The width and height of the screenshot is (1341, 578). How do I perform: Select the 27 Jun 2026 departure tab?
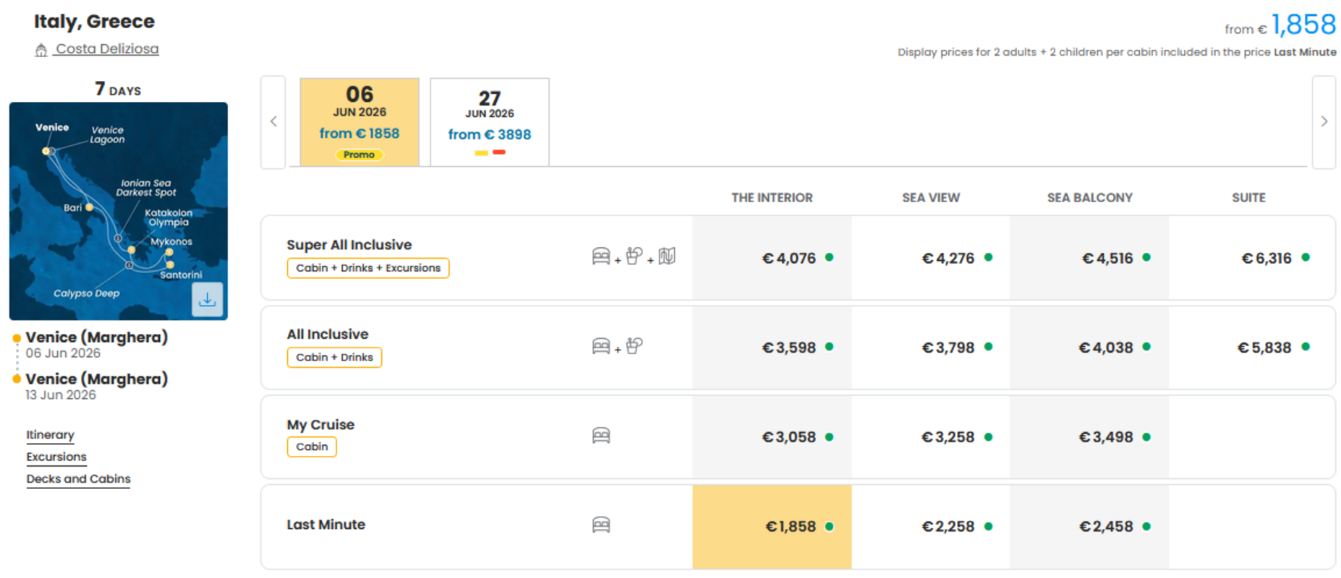coord(490,122)
